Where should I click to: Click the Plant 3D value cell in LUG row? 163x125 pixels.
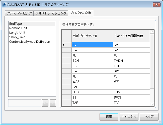131,92
